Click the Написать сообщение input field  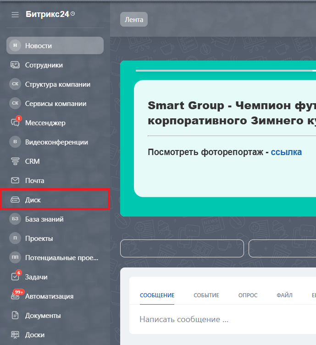(x=222, y=319)
